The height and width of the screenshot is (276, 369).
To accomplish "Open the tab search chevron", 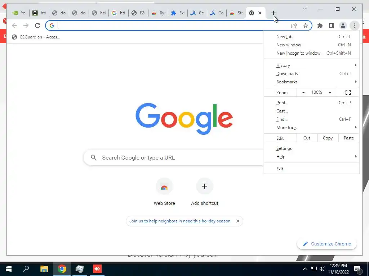I will (304, 9).
